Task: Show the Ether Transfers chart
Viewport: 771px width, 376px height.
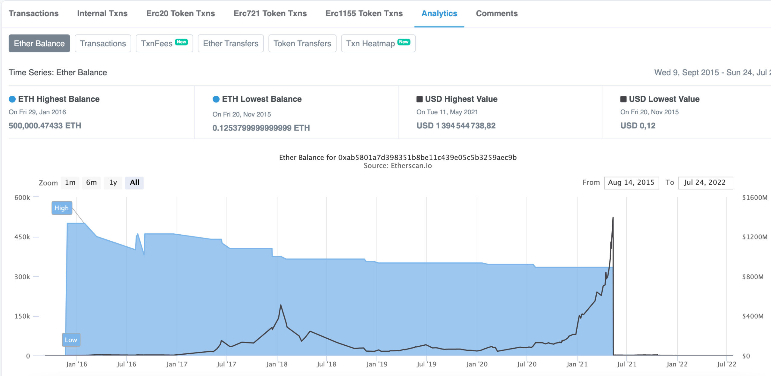Action: pyautogui.click(x=231, y=43)
